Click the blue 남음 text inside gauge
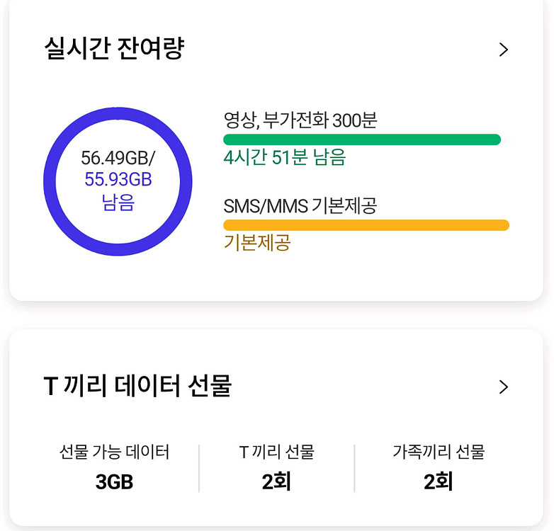 pos(118,203)
